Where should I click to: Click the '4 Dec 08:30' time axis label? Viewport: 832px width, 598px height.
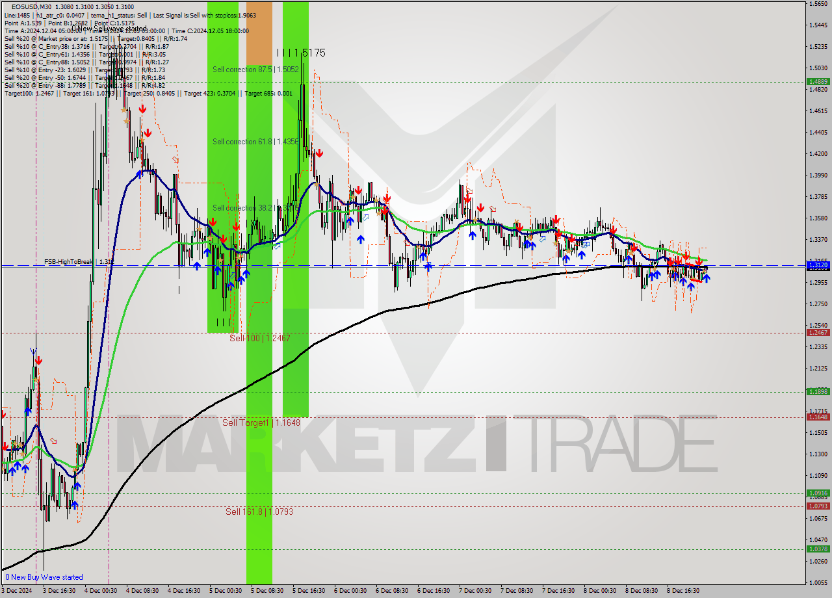point(142,591)
